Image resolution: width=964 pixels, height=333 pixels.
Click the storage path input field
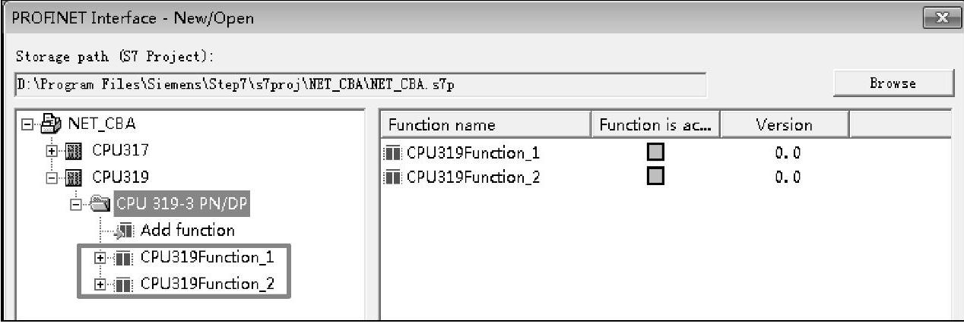pyautogui.click(x=360, y=83)
